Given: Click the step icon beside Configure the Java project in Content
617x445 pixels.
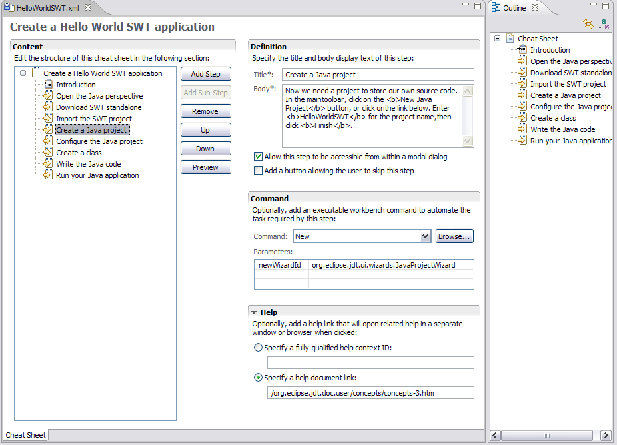Looking at the screenshot, I should pyautogui.click(x=48, y=141).
